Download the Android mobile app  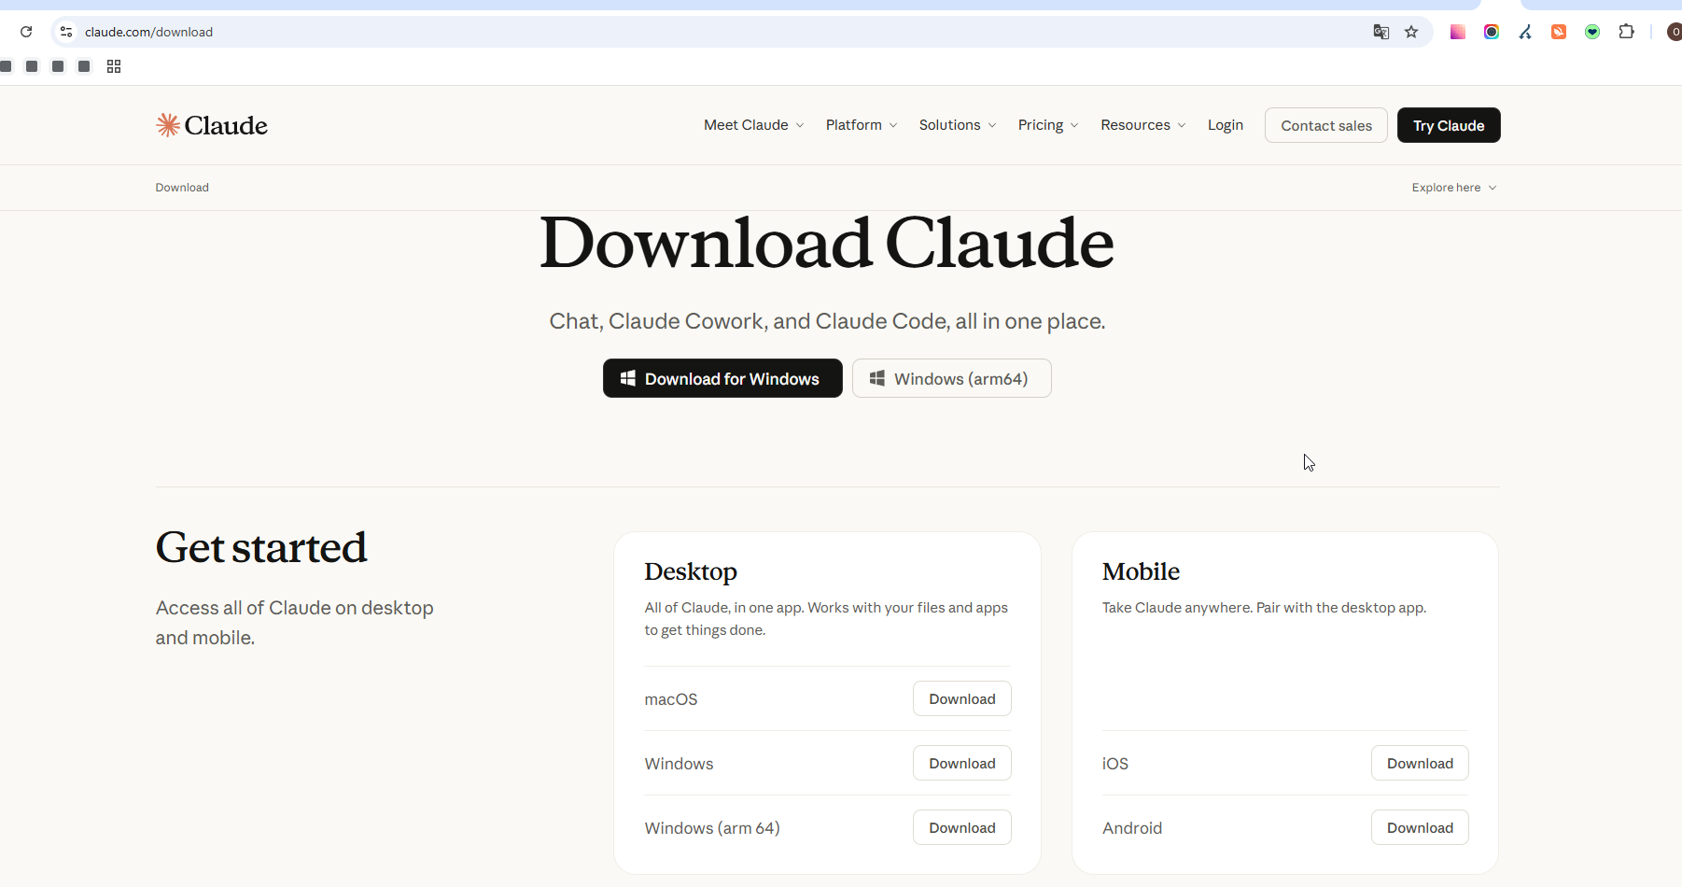pos(1420,827)
